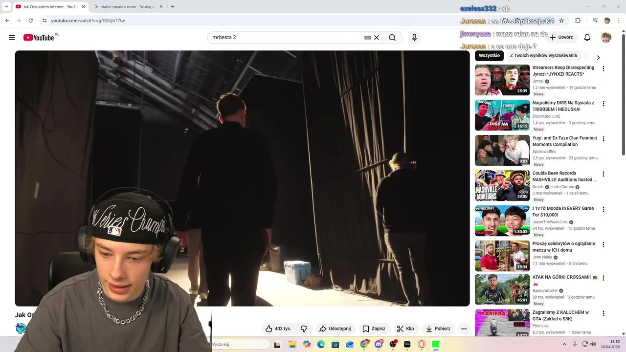
Task: Open the on-screen keyboard icon in search
Action: pyautogui.click(x=367, y=38)
